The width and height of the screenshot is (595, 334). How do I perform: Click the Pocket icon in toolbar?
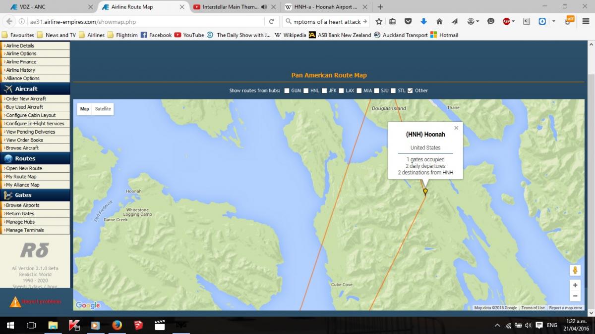pyautogui.click(x=408, y=21)
